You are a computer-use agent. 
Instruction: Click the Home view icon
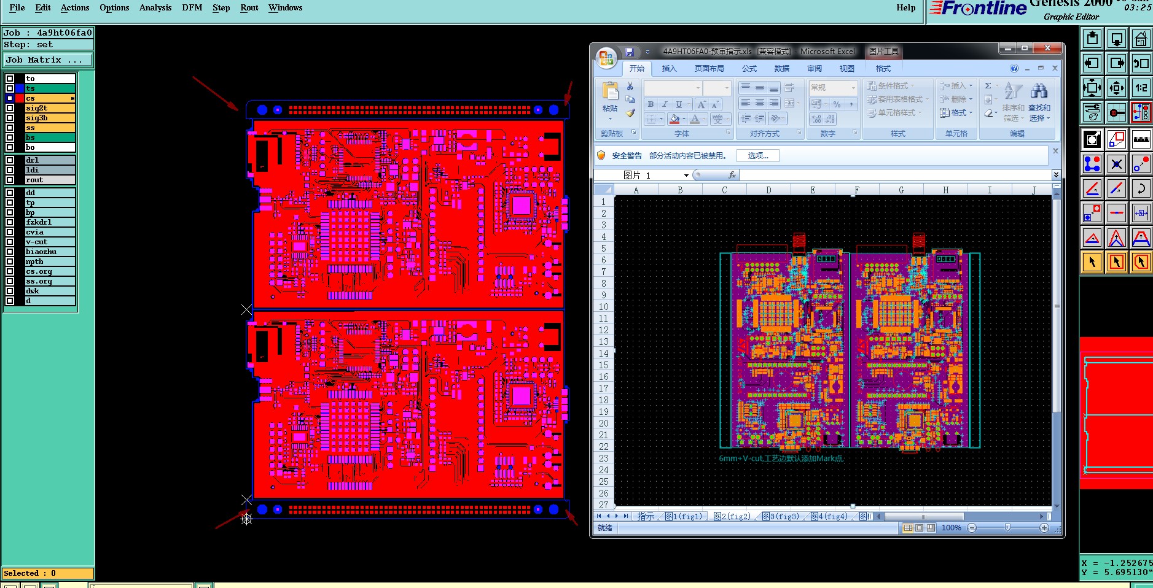pyautogui.click(x=1141, y=39)
